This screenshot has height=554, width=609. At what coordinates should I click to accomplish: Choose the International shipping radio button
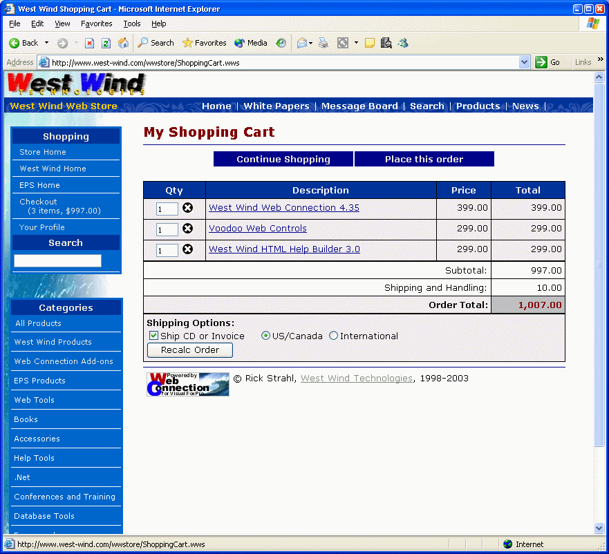point(334,336)
